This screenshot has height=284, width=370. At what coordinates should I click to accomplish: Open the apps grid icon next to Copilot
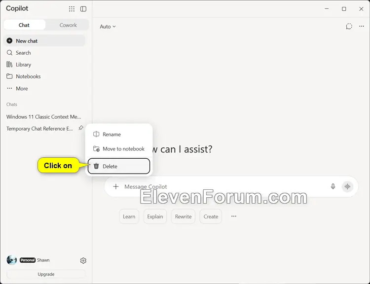click(x=72, y=9)
